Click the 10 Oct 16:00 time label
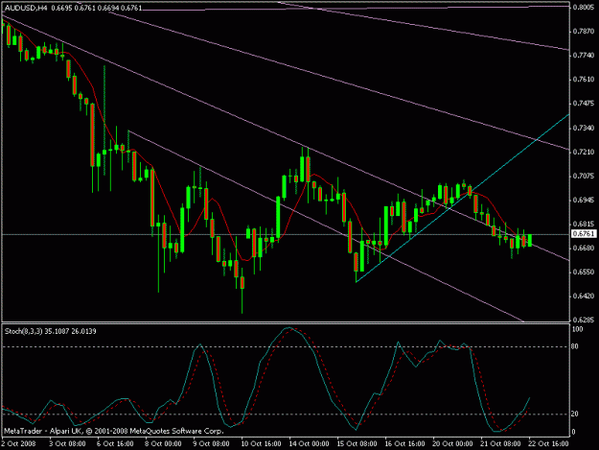The width and height of the screenshot is (599, 450). point(261,444)
